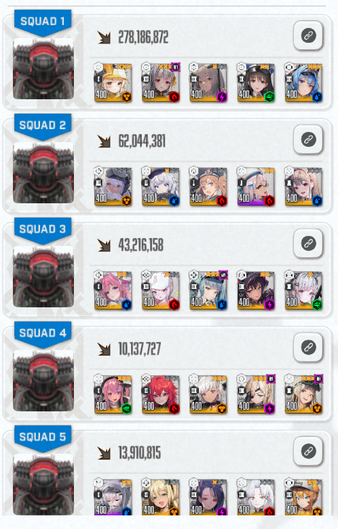Select Squad 3 pink-haired water character

113,290
